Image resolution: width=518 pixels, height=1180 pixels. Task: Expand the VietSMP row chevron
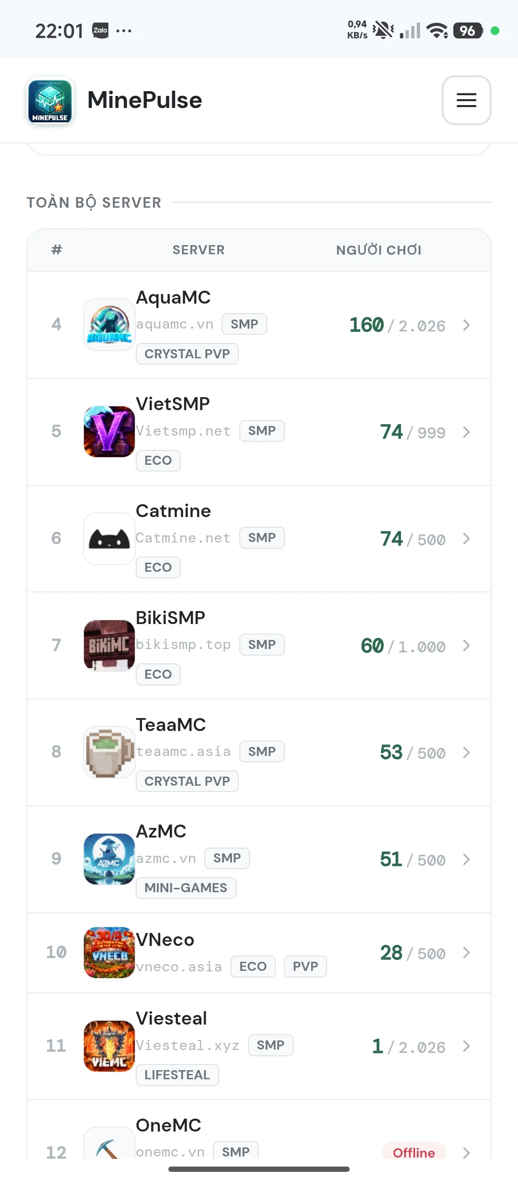[466, 432]
